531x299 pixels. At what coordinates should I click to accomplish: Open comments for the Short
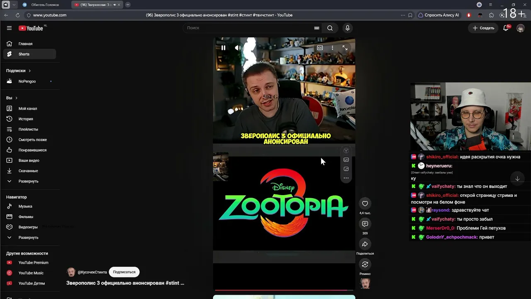(x=365, y=224)
